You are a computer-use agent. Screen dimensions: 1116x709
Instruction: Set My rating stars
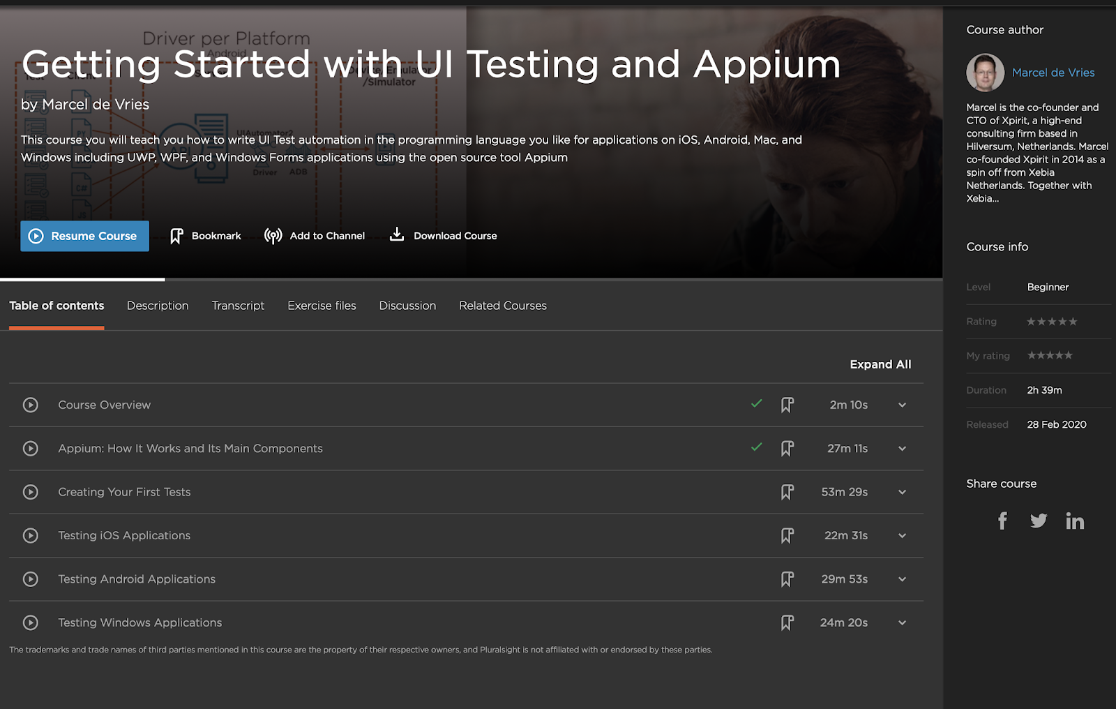point(1050,355)
